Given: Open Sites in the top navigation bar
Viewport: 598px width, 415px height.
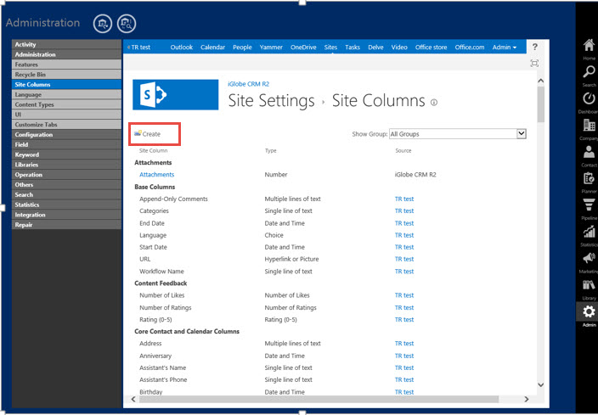Looking at the screenshot, I should (330, 48).
